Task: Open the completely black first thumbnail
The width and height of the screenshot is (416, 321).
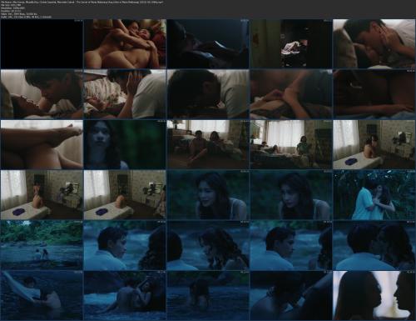Action: point(42,44)
